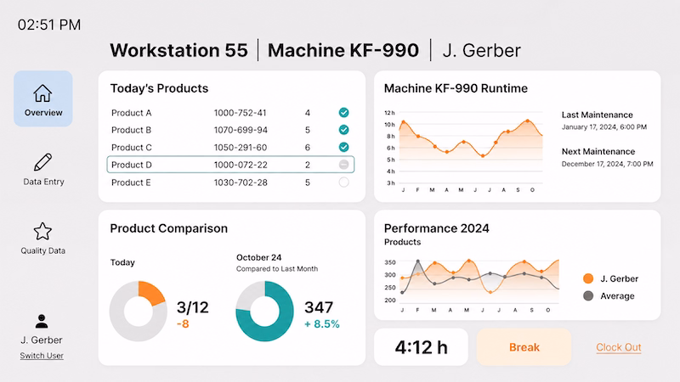Viewport: 680px width, 382px height.
Task: Click product number 1050-291-60
Action: 241,148
